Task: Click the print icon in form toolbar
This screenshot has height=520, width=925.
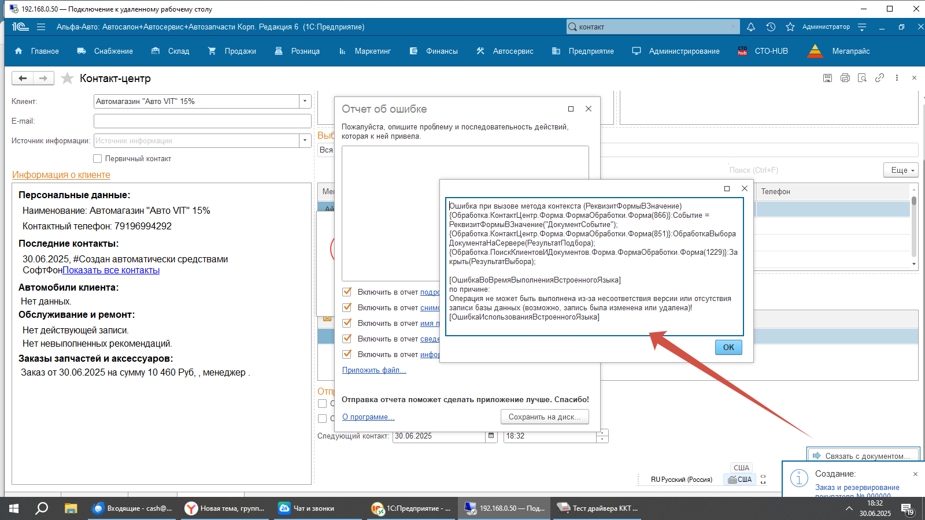Action: coord(845,78)
